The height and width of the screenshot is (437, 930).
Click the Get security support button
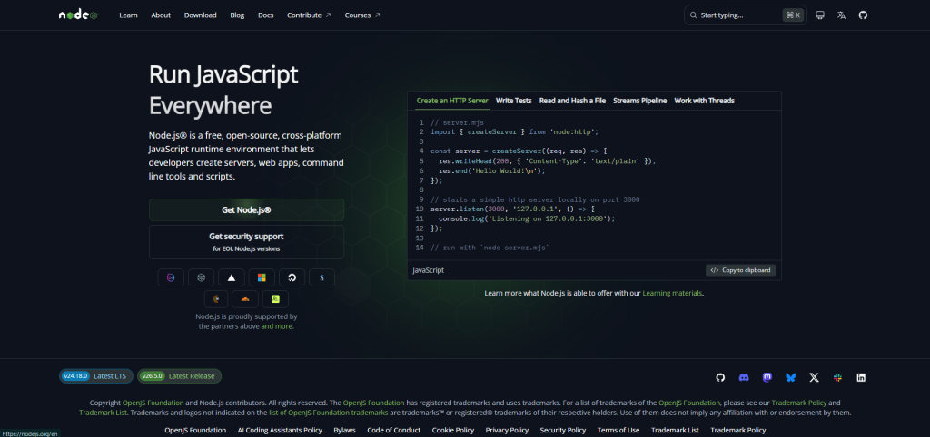pos(246,241)
